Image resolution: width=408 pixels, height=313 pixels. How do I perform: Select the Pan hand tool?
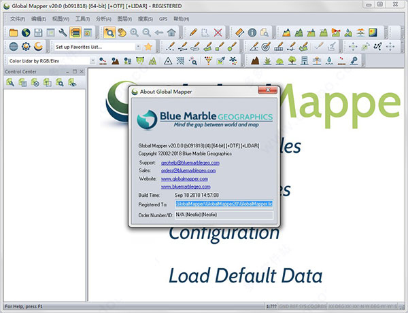tap(122, 33)
